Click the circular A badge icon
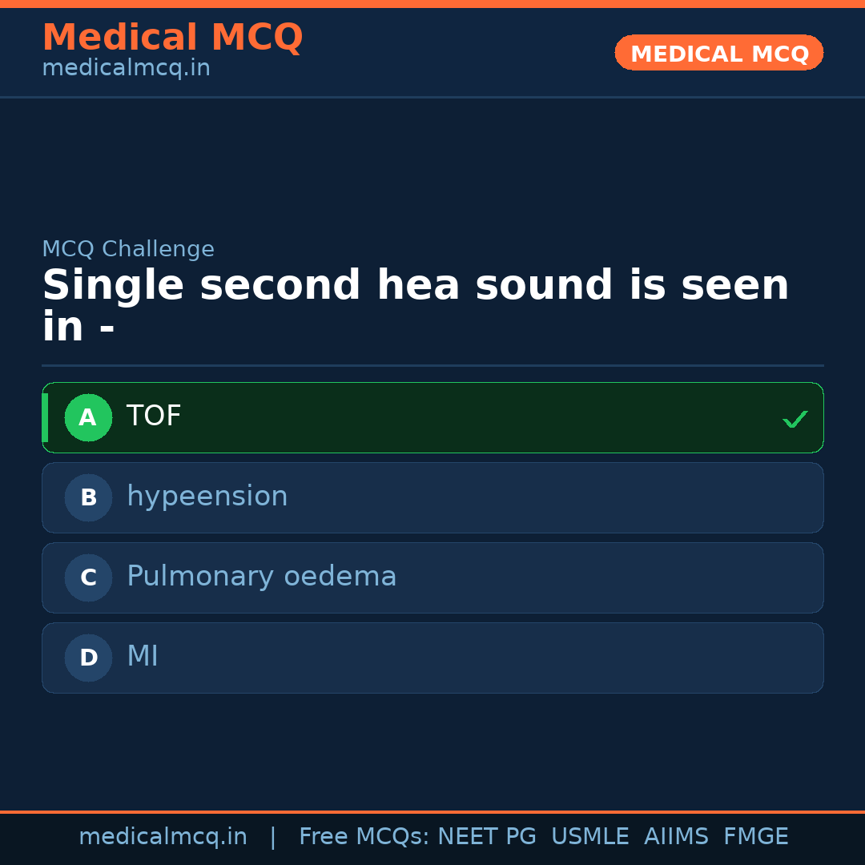This screenshot has width=865, height=865. [x=88, y=417]
